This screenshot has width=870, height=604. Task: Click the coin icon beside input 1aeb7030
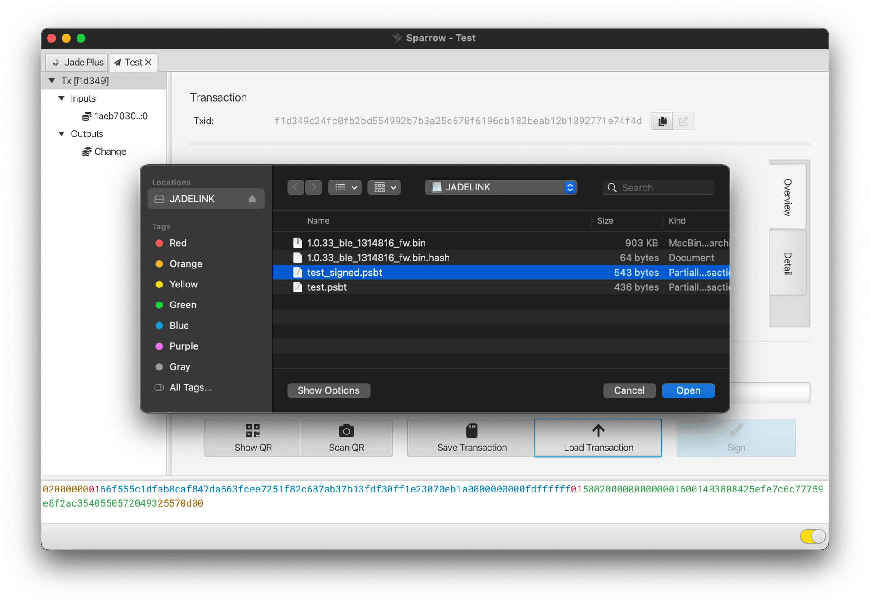click(x=87, y=117)
